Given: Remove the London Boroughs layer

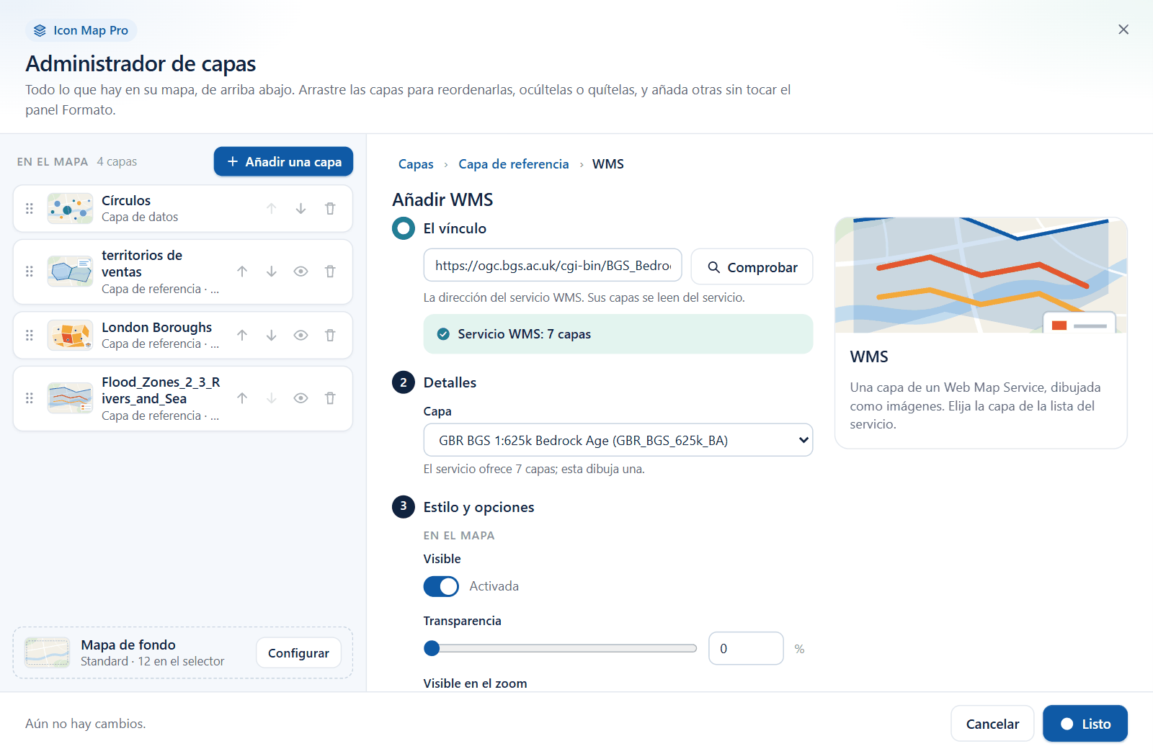Looking at the screenshot, I should point(330,335).
